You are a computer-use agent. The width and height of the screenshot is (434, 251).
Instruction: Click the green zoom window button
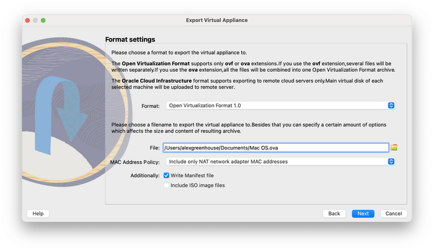click(43, 20)
